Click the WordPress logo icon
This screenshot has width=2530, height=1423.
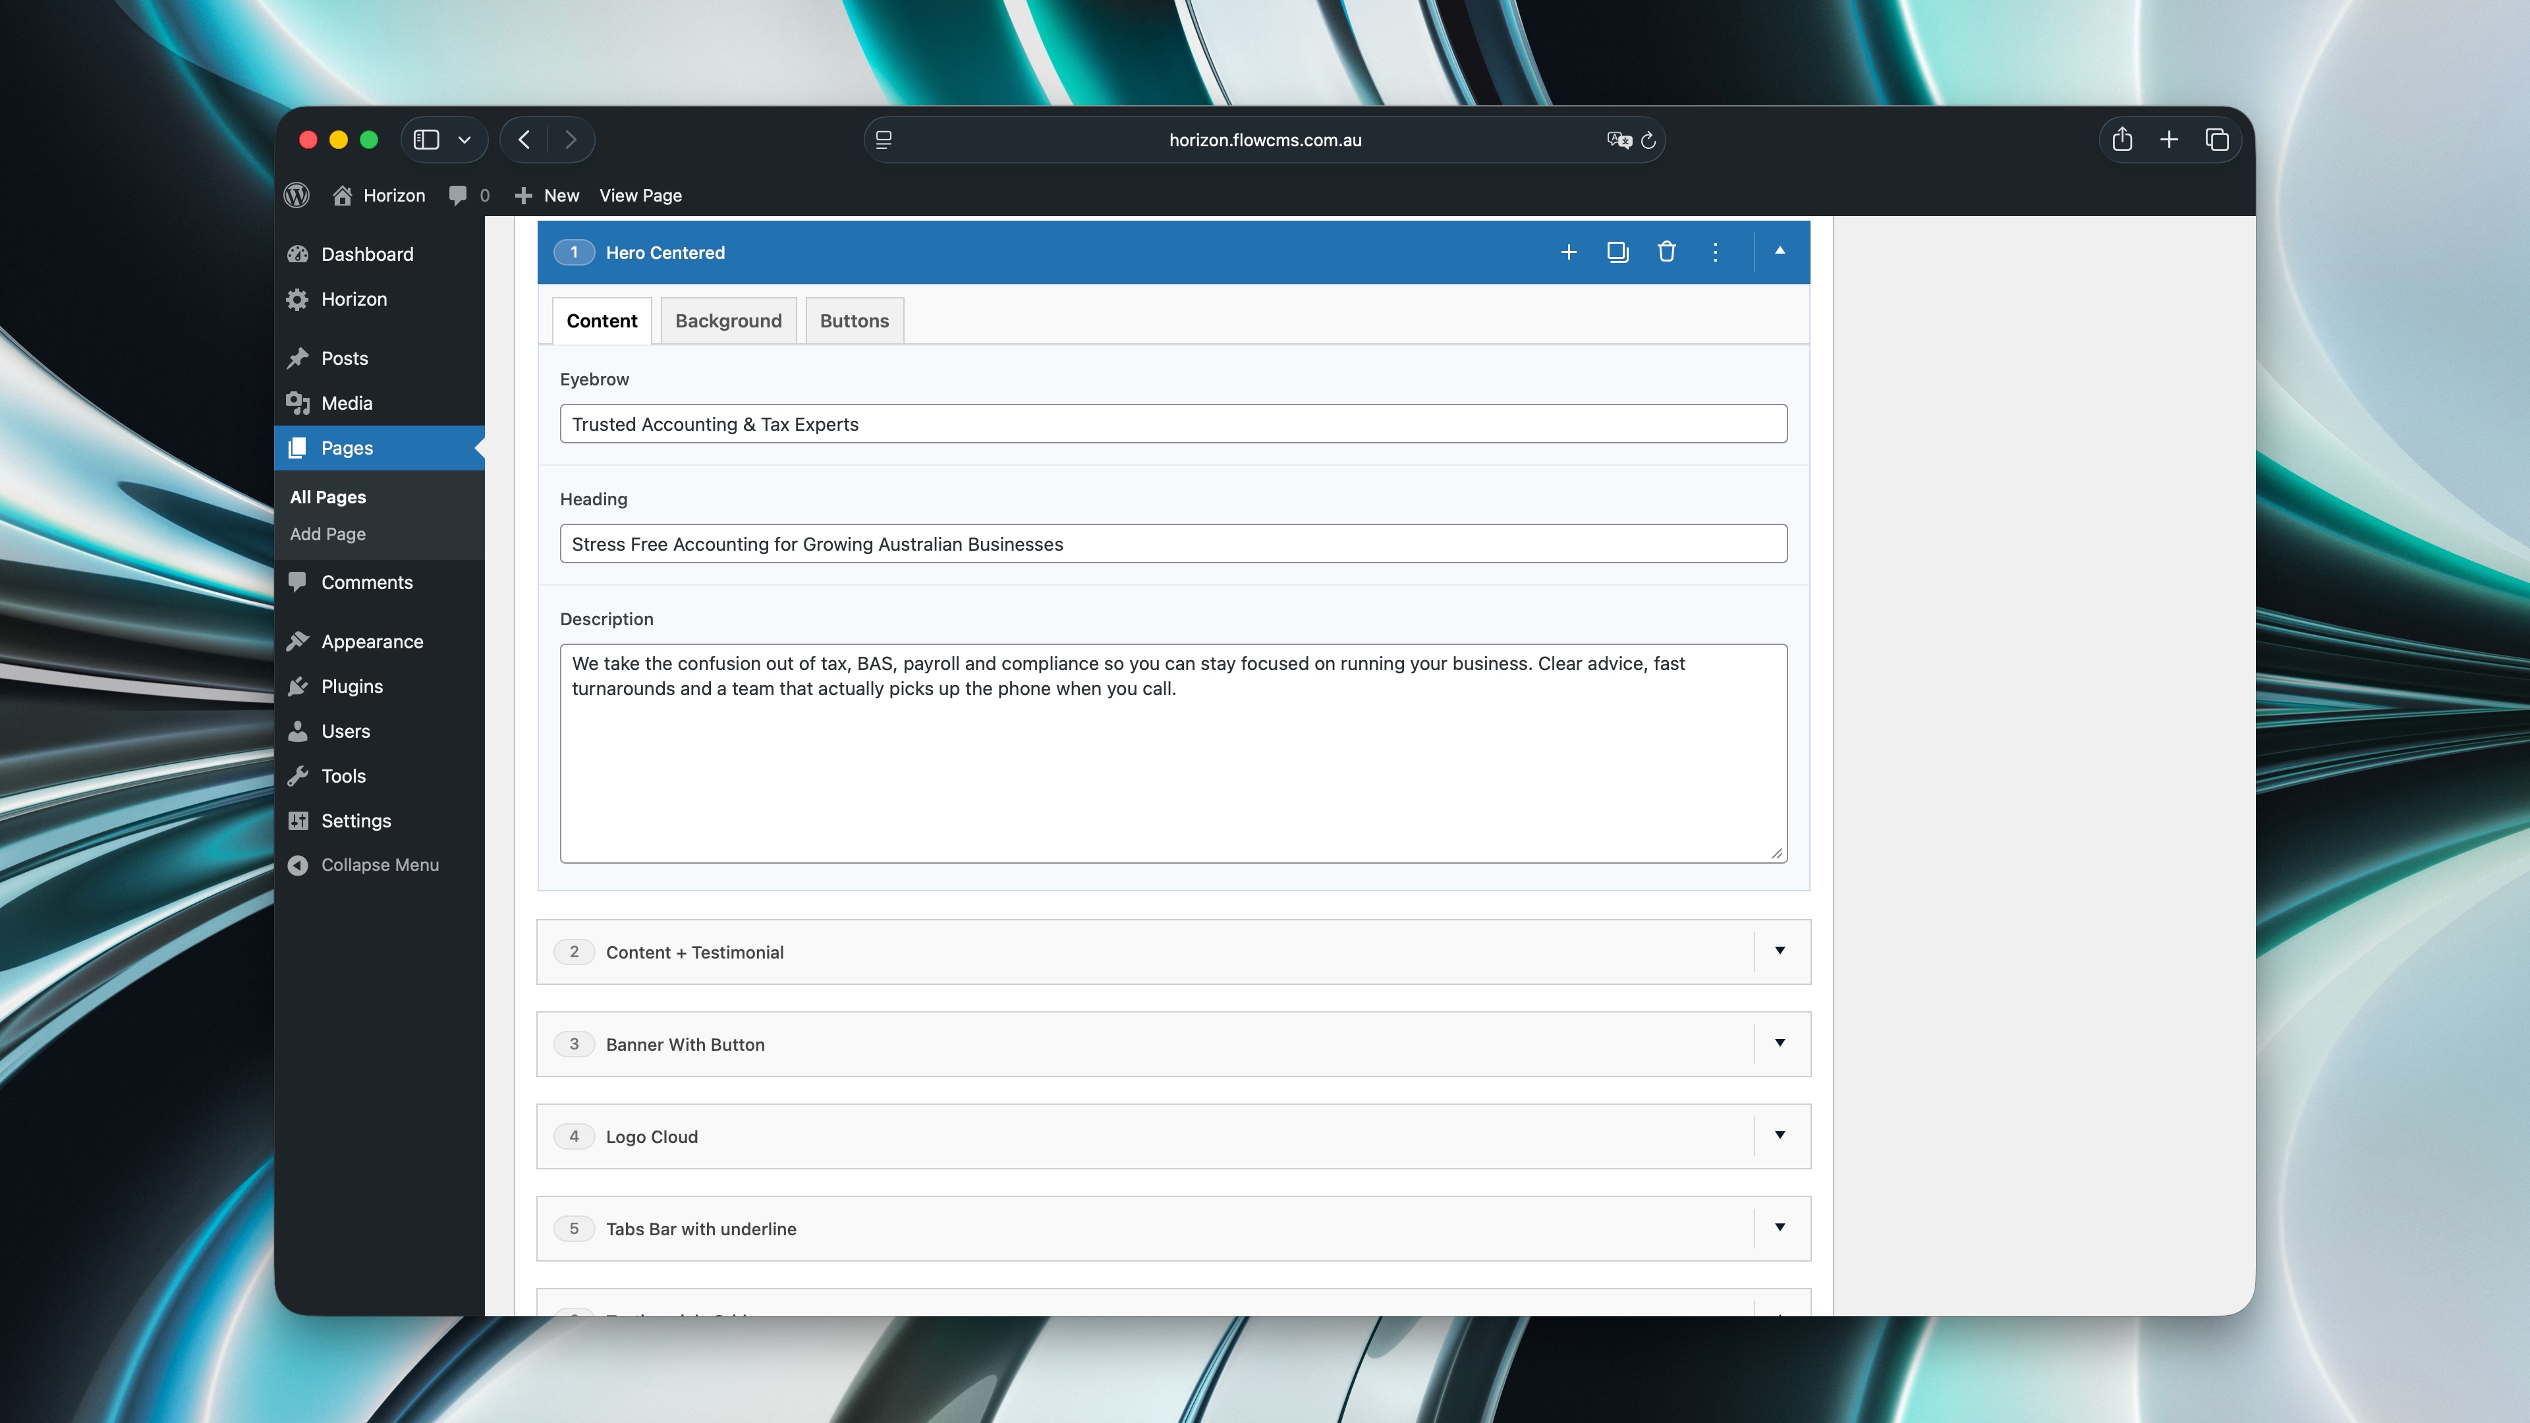(x=296, y=196)
